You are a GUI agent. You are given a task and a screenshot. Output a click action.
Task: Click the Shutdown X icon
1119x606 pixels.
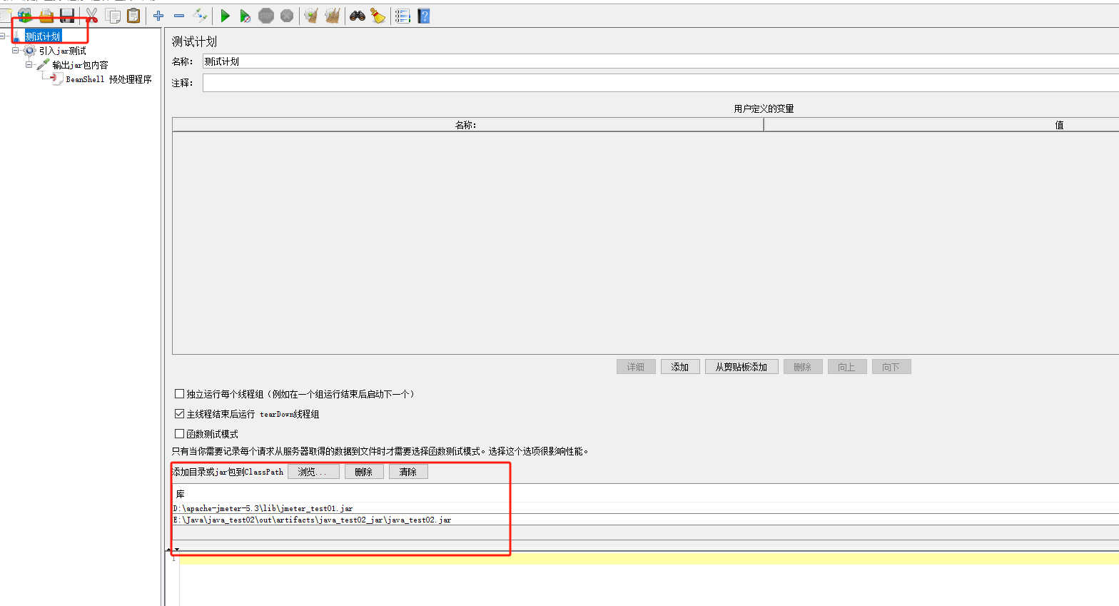point(287,15)
